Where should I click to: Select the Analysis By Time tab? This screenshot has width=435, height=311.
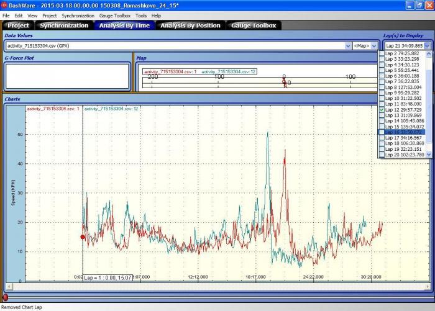tap(124, 25)
